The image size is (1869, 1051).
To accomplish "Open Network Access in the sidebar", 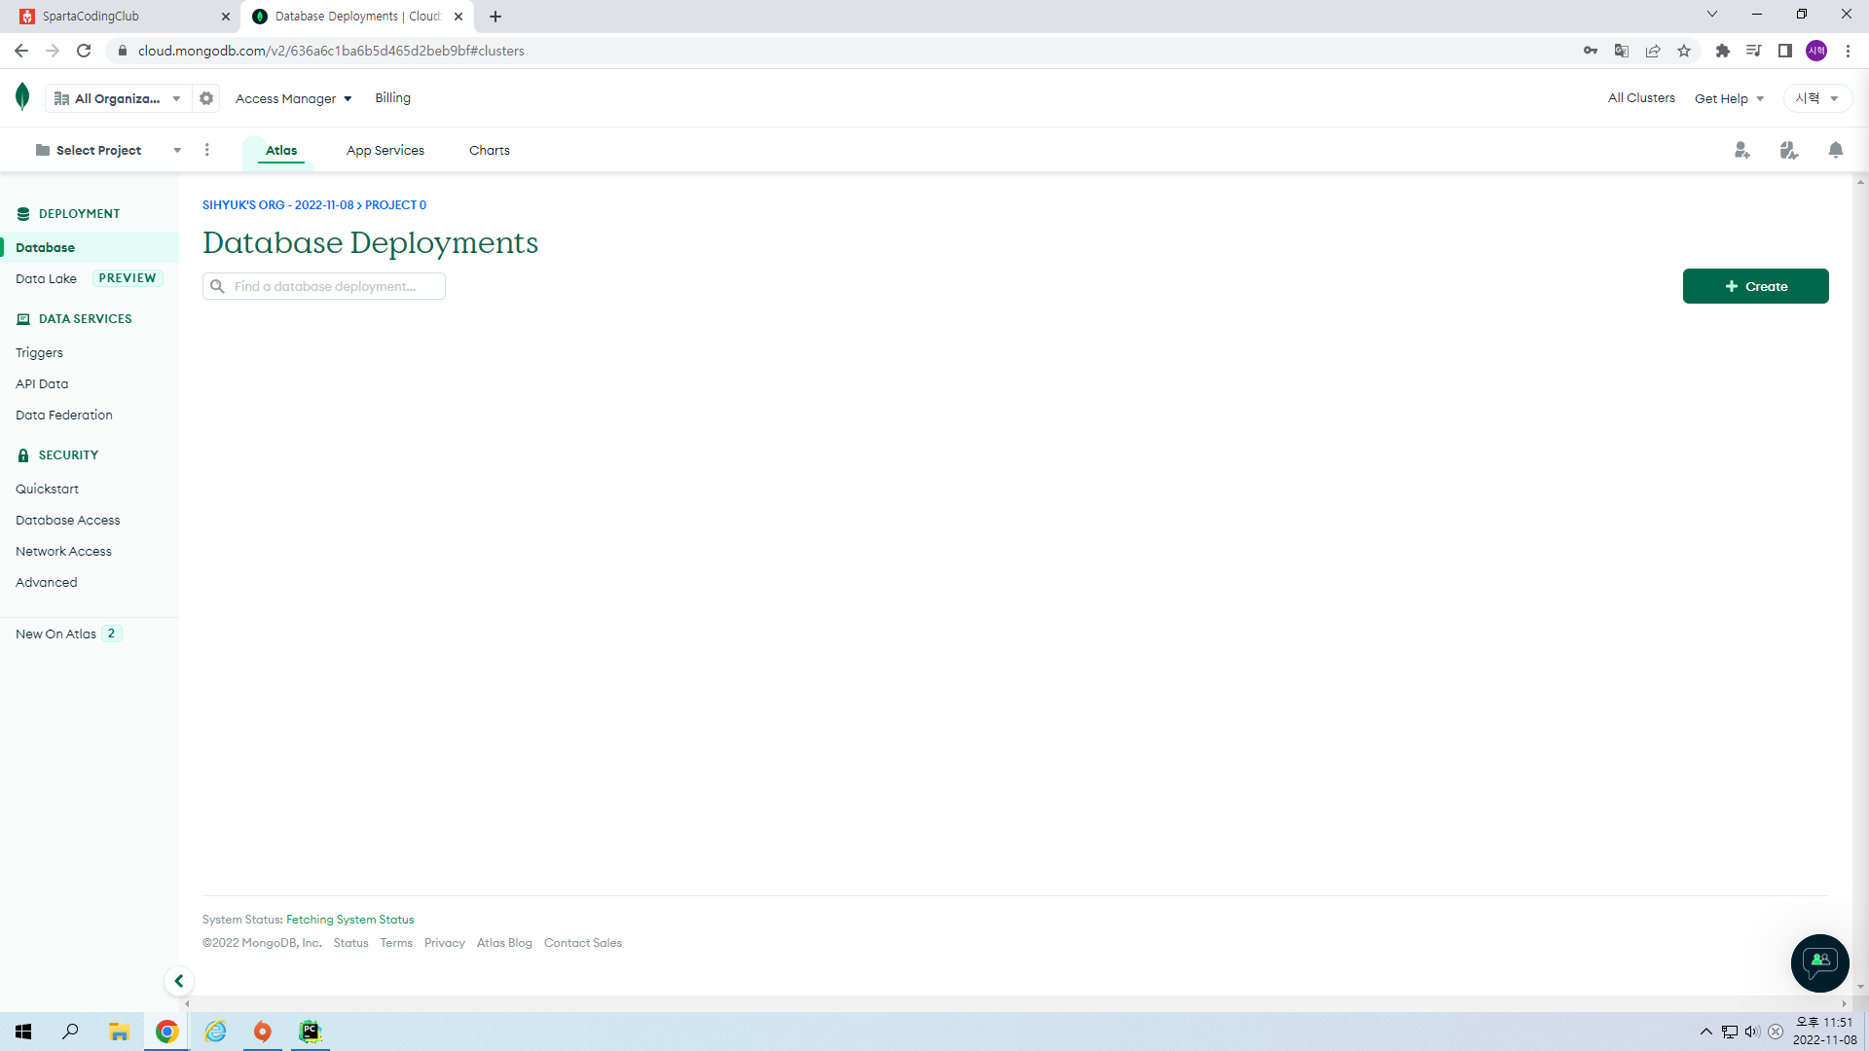I will pos(63,551).
